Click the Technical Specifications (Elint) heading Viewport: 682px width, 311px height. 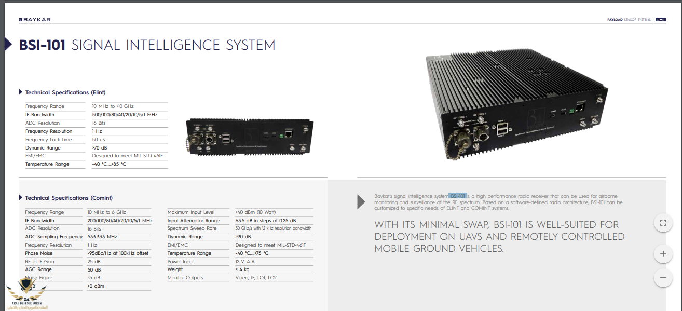(65, 92)
